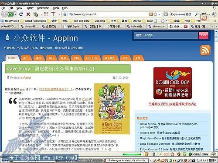Open the large orange RSS feed icon on the page
The height and width of the screenshot is (163, 218).
pos(205,50)
